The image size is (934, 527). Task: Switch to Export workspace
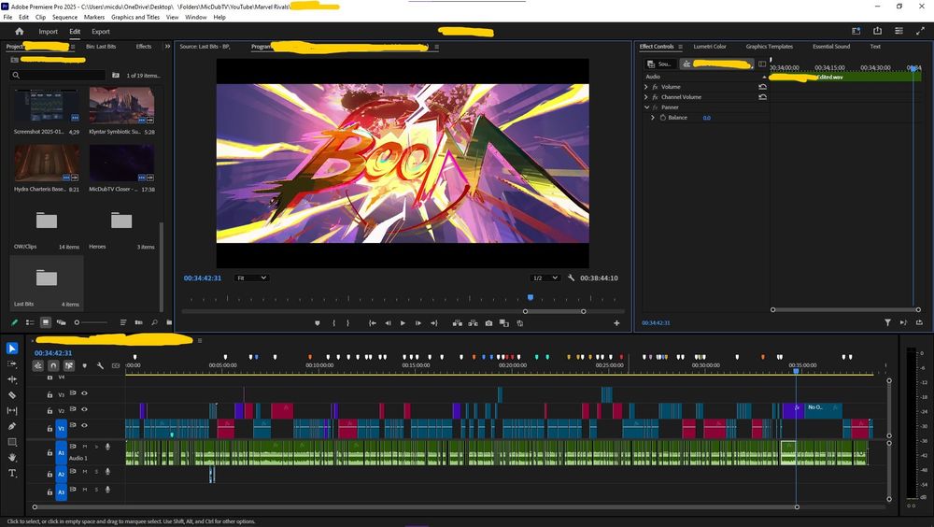pyautogui.click(x=101, y=32)
